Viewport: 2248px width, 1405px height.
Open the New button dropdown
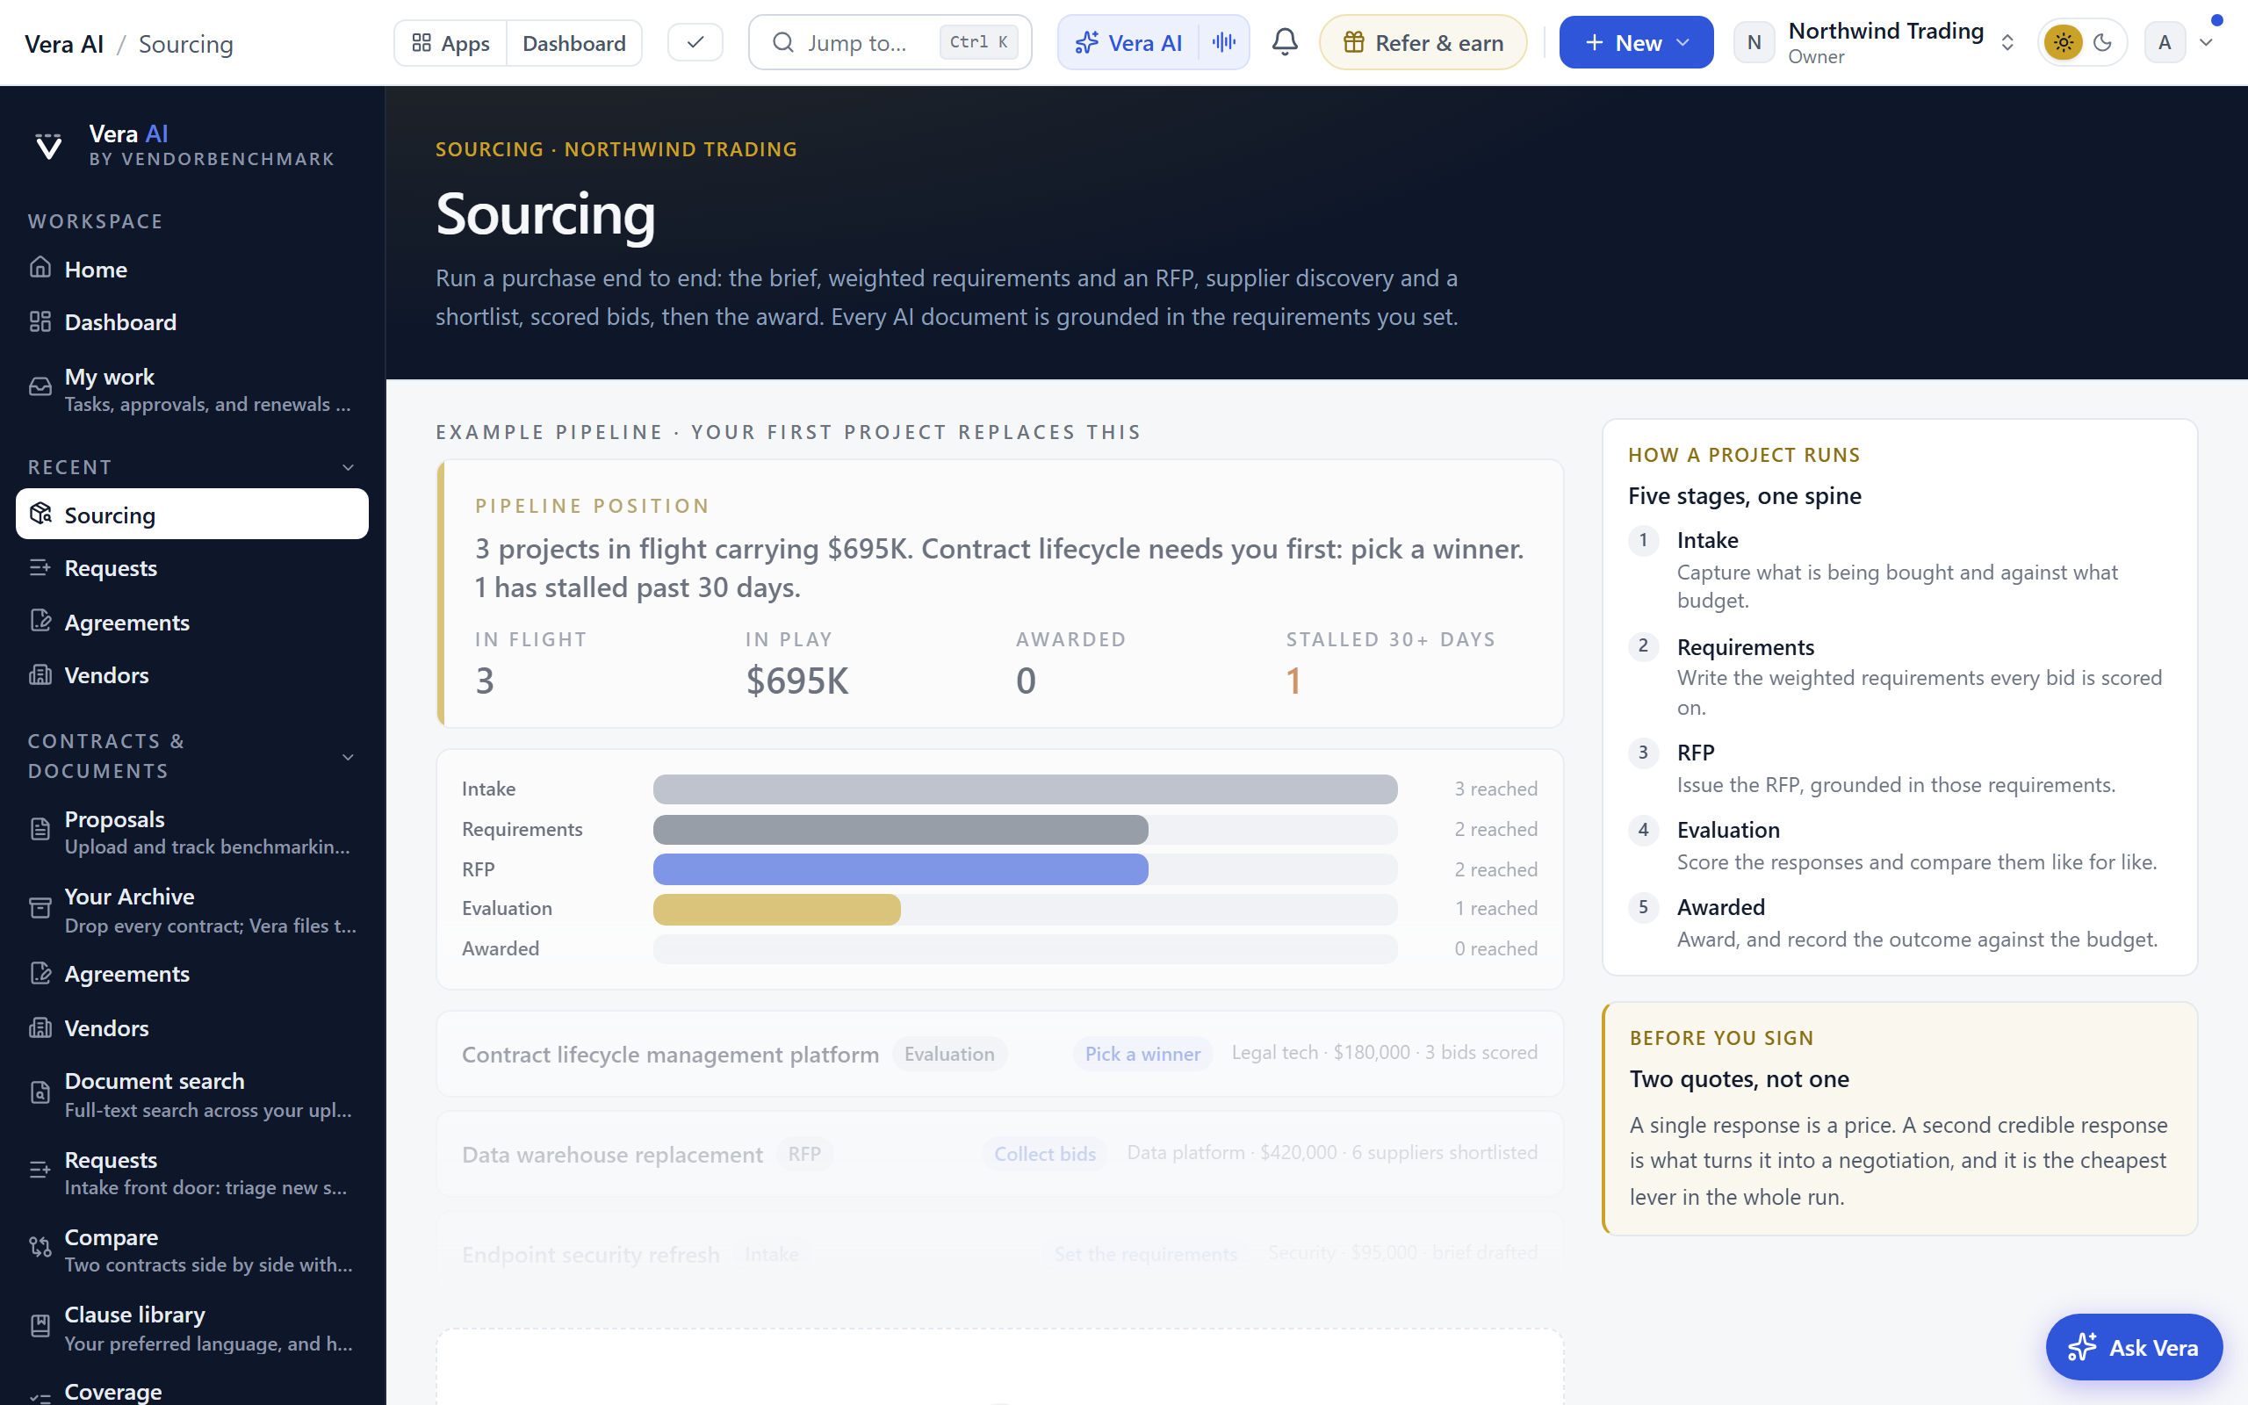click(x=1636, y=43)
